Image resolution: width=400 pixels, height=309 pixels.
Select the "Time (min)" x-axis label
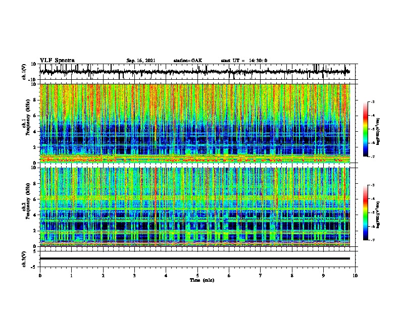point(202,280)
